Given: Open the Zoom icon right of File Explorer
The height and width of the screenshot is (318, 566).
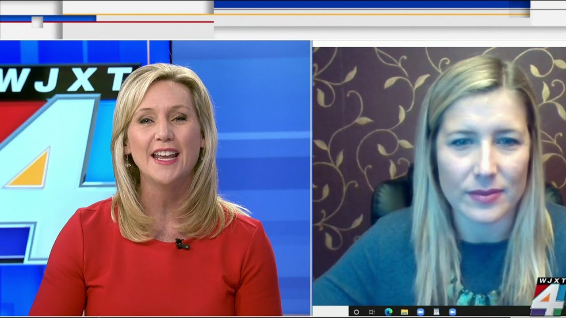Looking at the screenshot, I should (x=421, y=312).
